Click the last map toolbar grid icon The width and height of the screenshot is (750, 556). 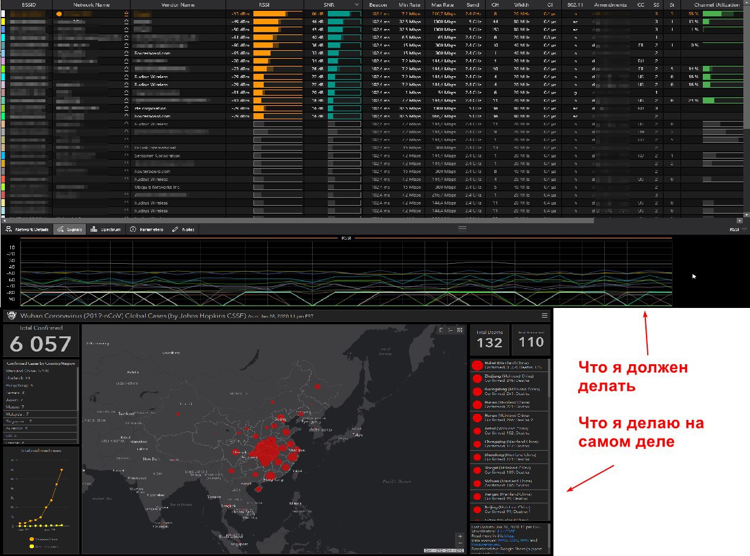[459, 330]
